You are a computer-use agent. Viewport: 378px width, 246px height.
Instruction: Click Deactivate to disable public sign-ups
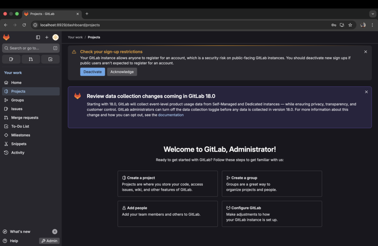point(92,72)
